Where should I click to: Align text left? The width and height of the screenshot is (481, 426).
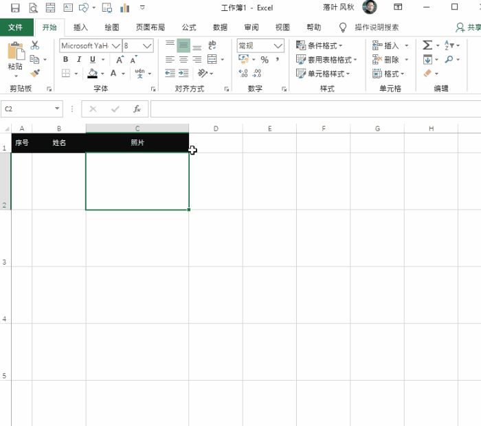point(170,59)
